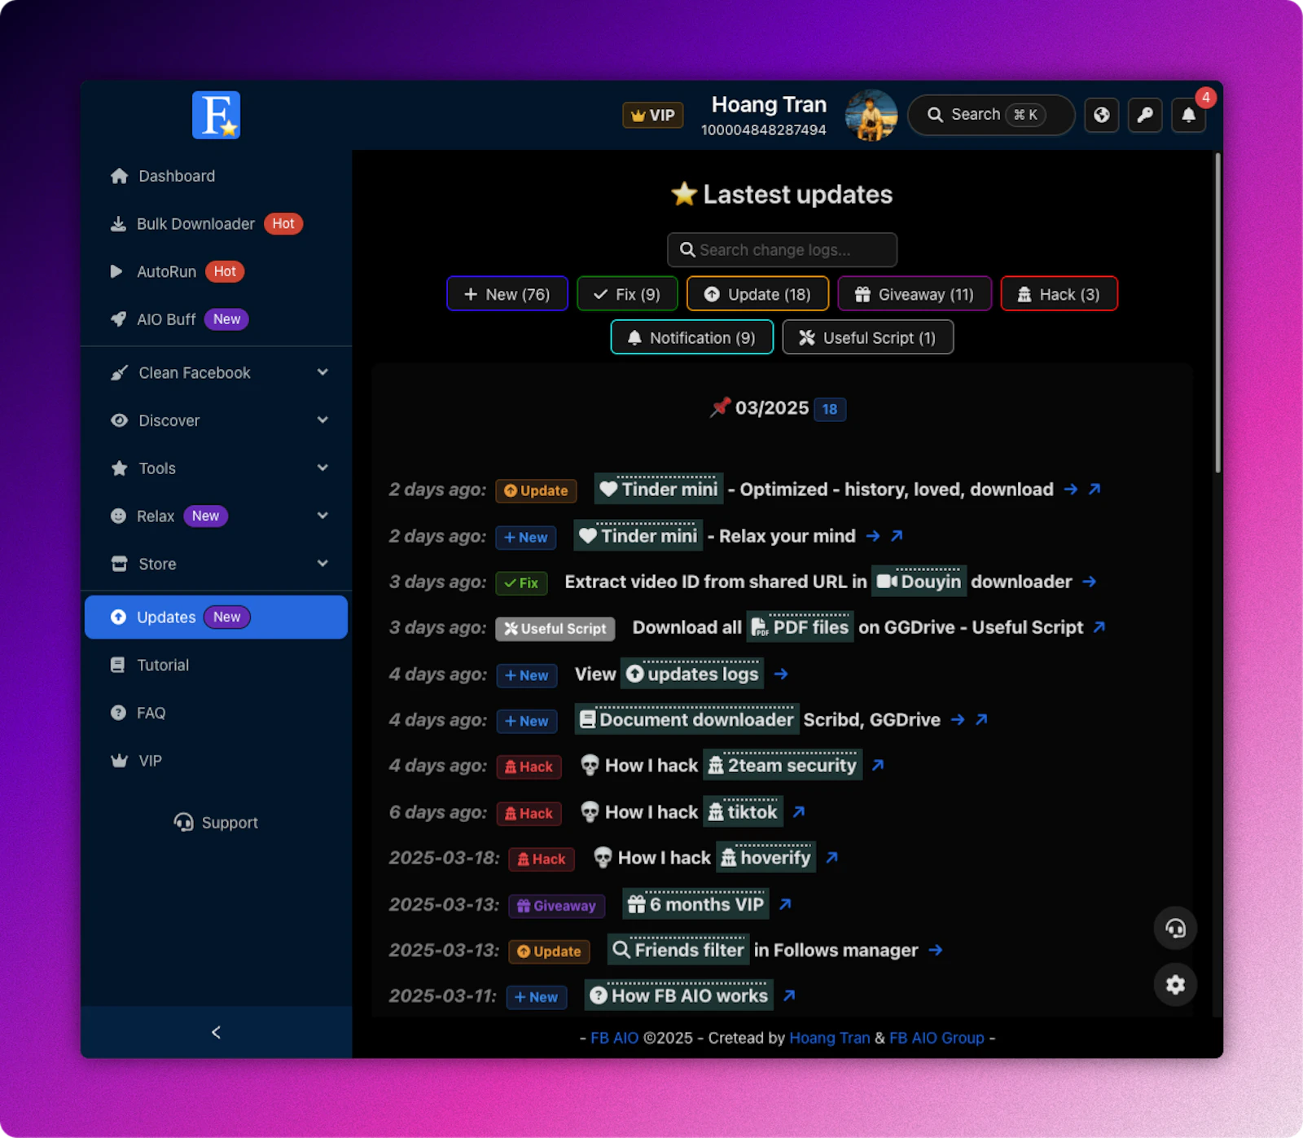Click external link icon on Relax your mind row
1303x1138 pixels.
click(897, 536)
